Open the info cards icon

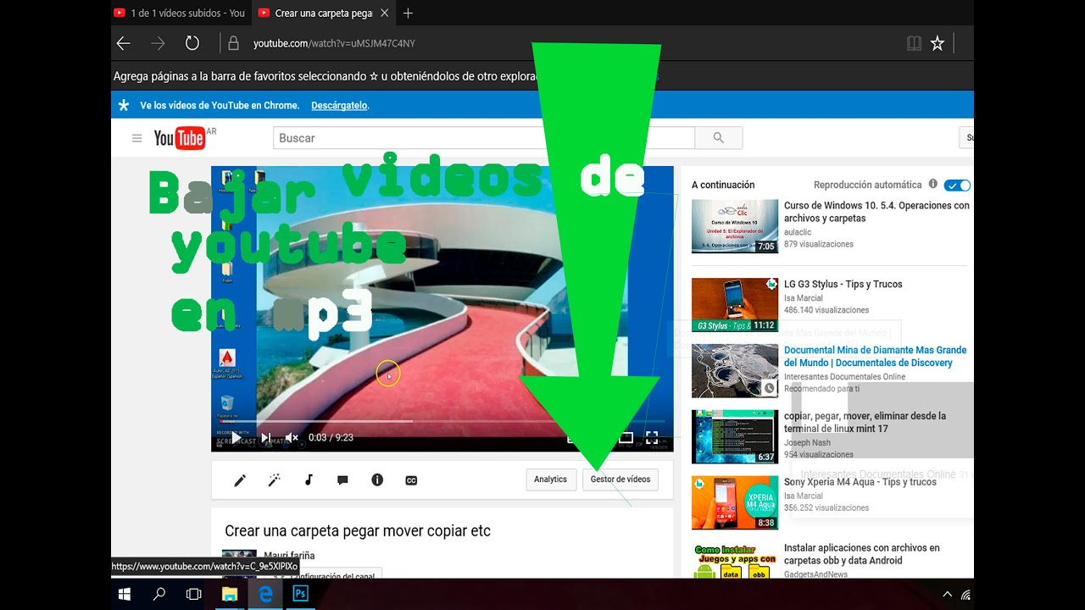[377, 480]
